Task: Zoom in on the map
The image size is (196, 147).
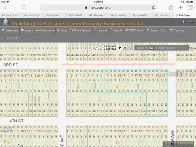Action: pos(97,48)
